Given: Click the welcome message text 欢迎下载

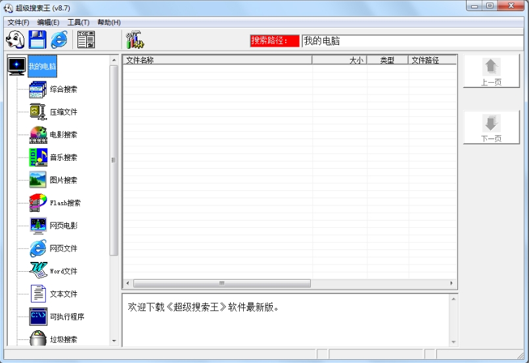Looking at the screenshot, I should (146, 307).
